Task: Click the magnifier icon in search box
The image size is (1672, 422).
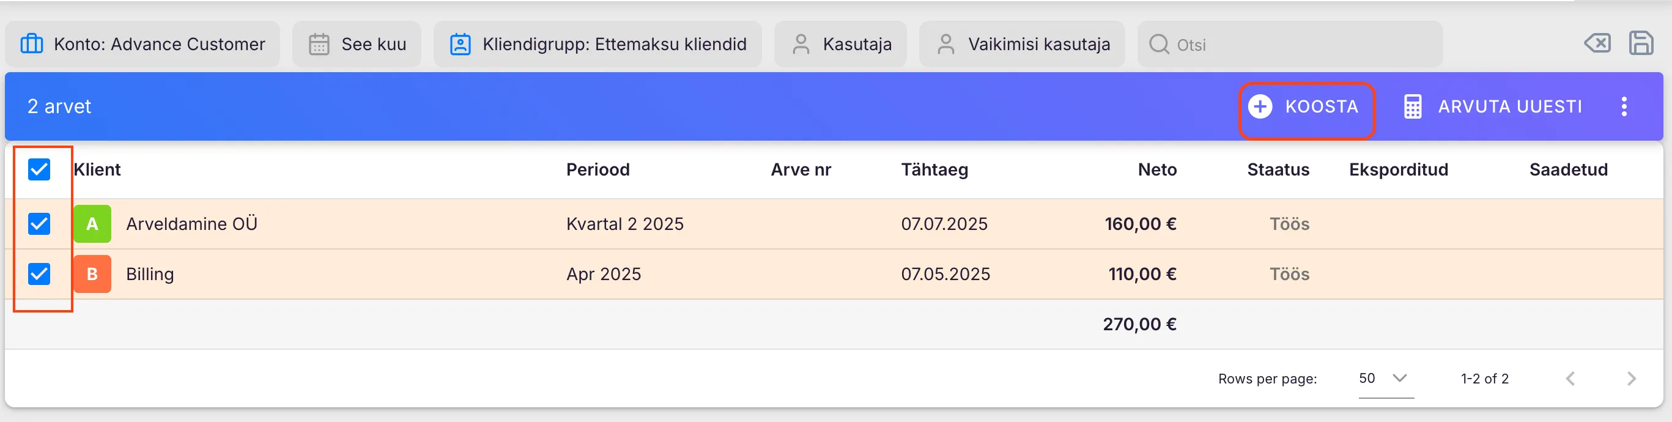Action: click(1158, 44)
